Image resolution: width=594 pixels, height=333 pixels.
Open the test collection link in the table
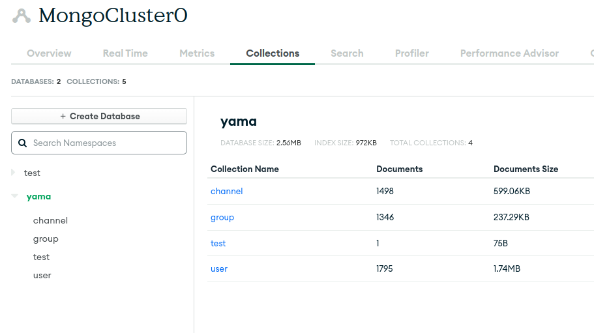pos(218,243)
